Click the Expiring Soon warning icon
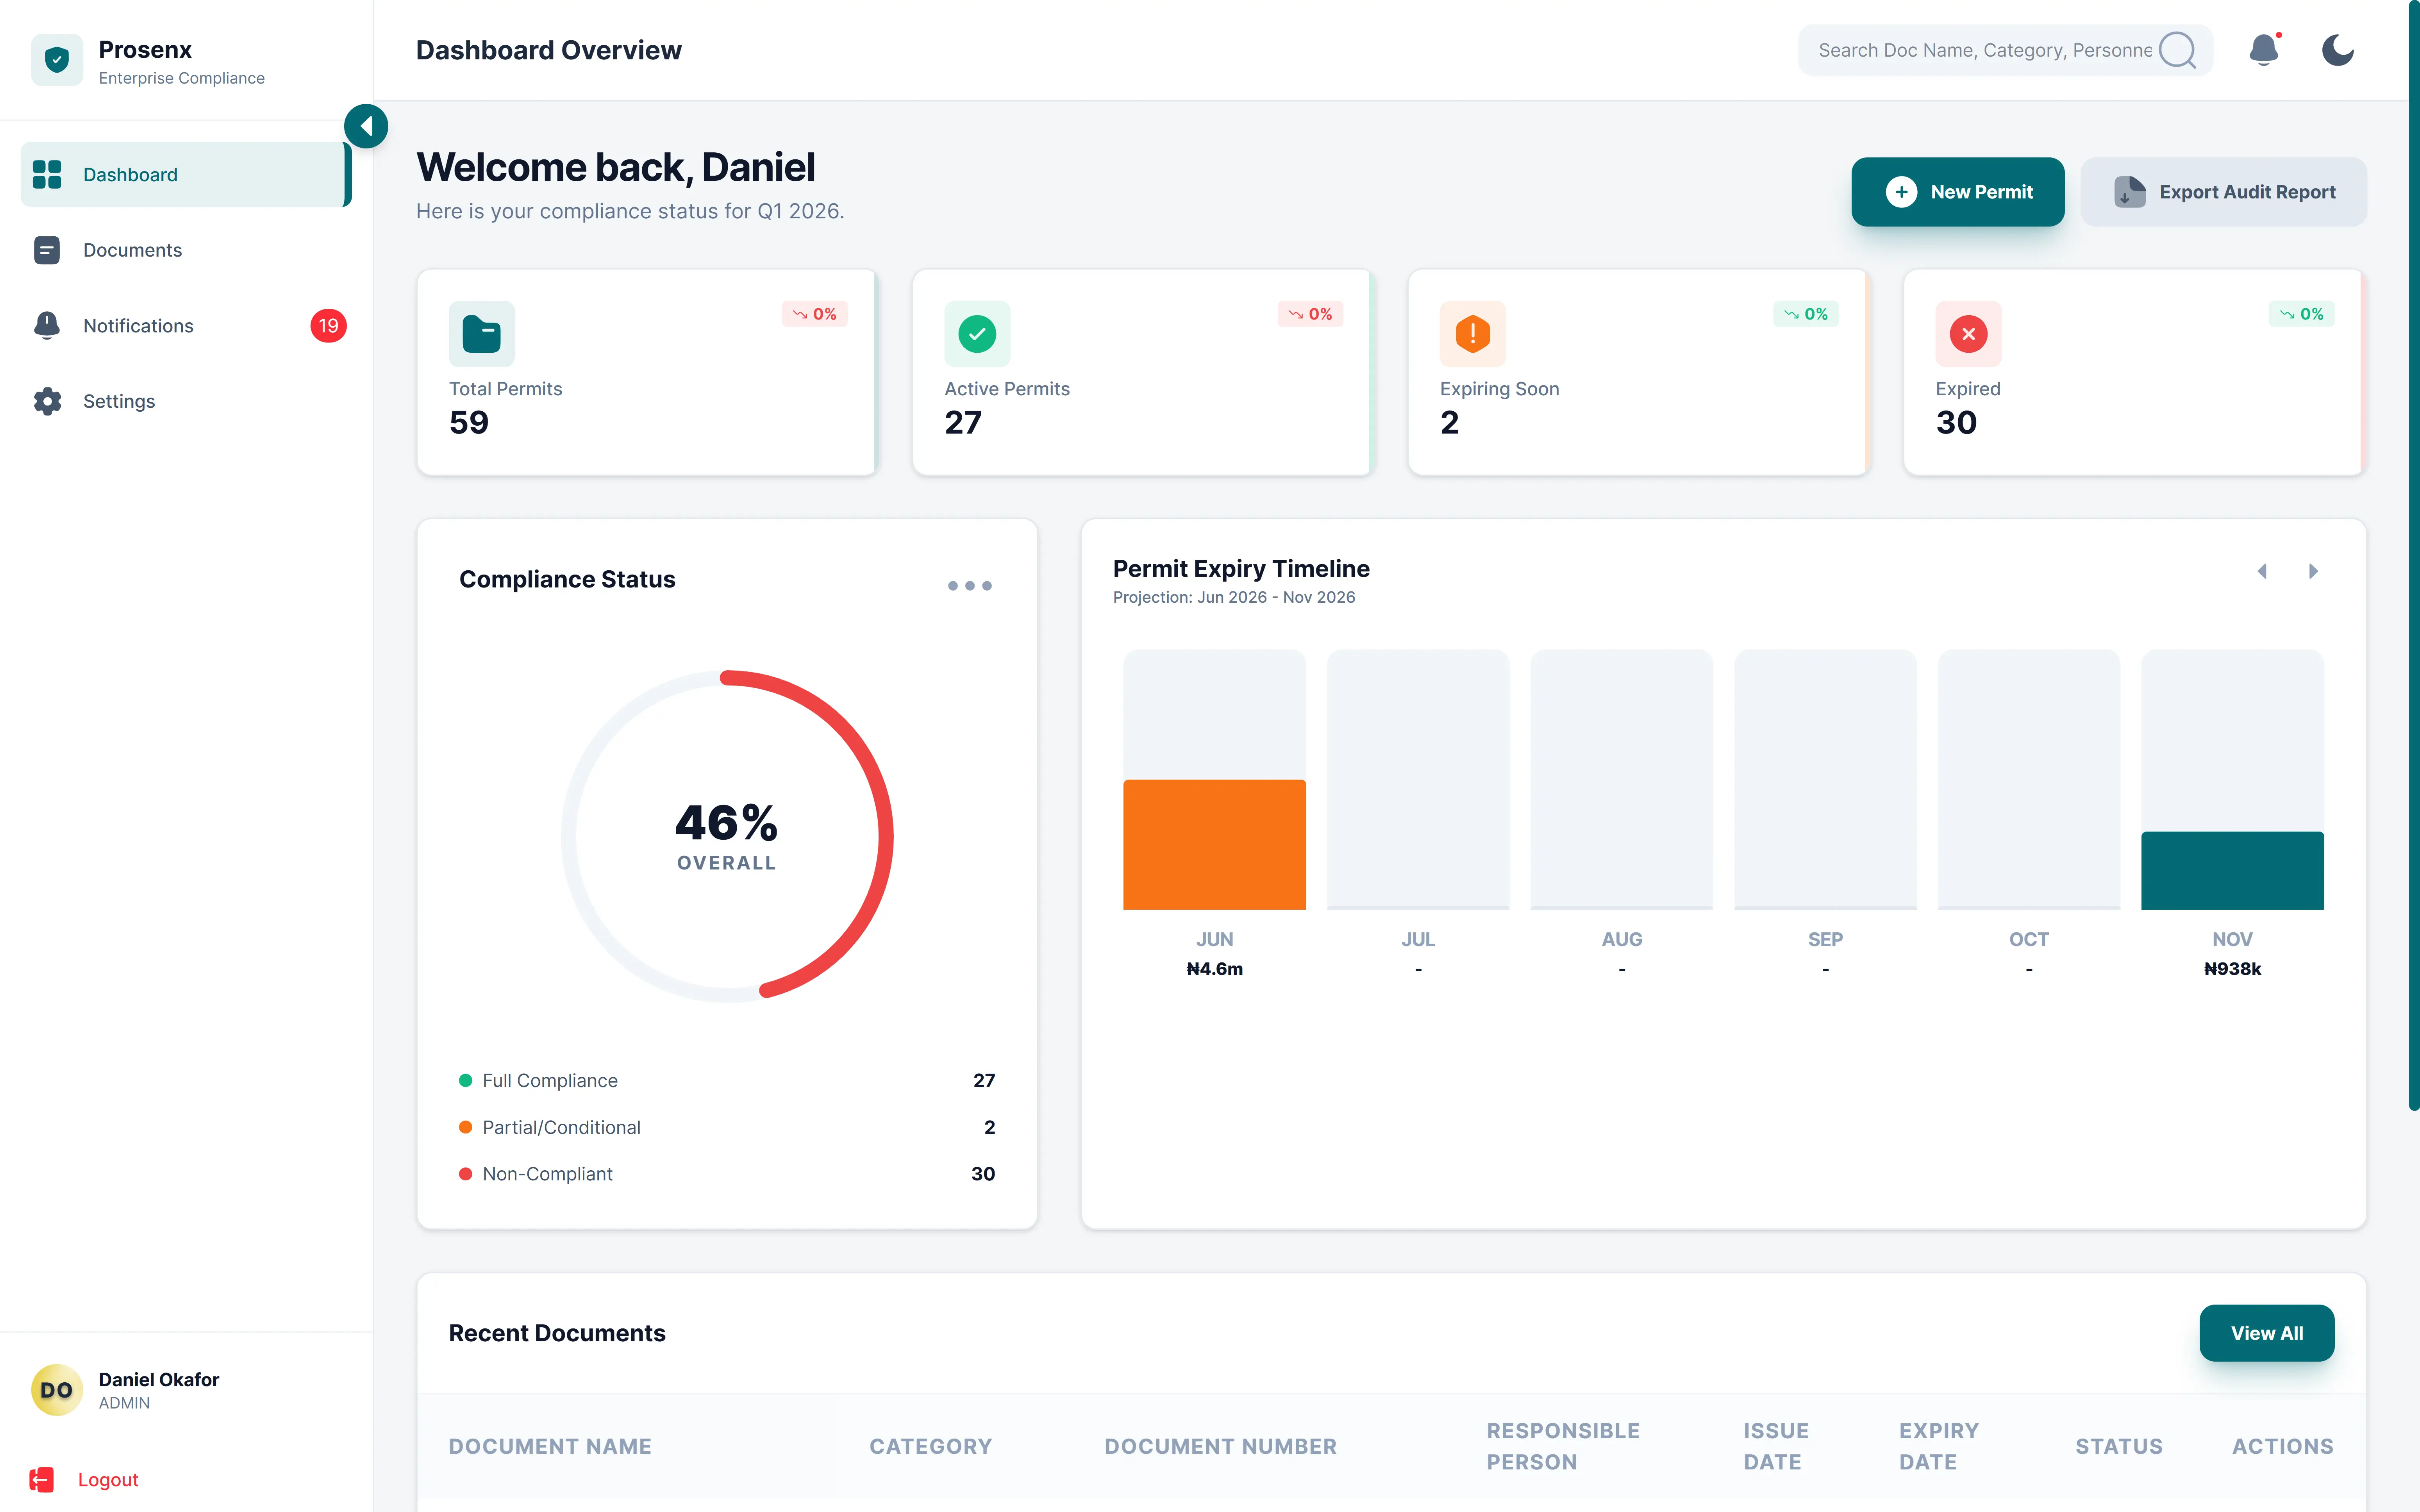The image size is (2420, 1512). (1473, 334)
